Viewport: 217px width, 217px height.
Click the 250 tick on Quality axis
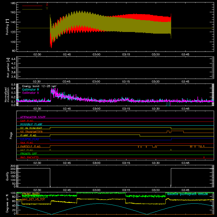(13, 169)
